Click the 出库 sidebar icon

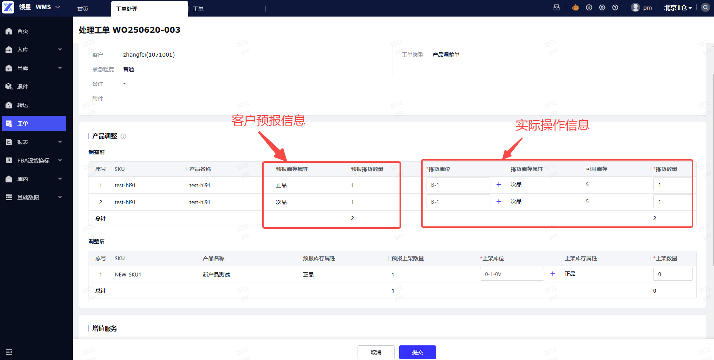click(x=9, y=68)
